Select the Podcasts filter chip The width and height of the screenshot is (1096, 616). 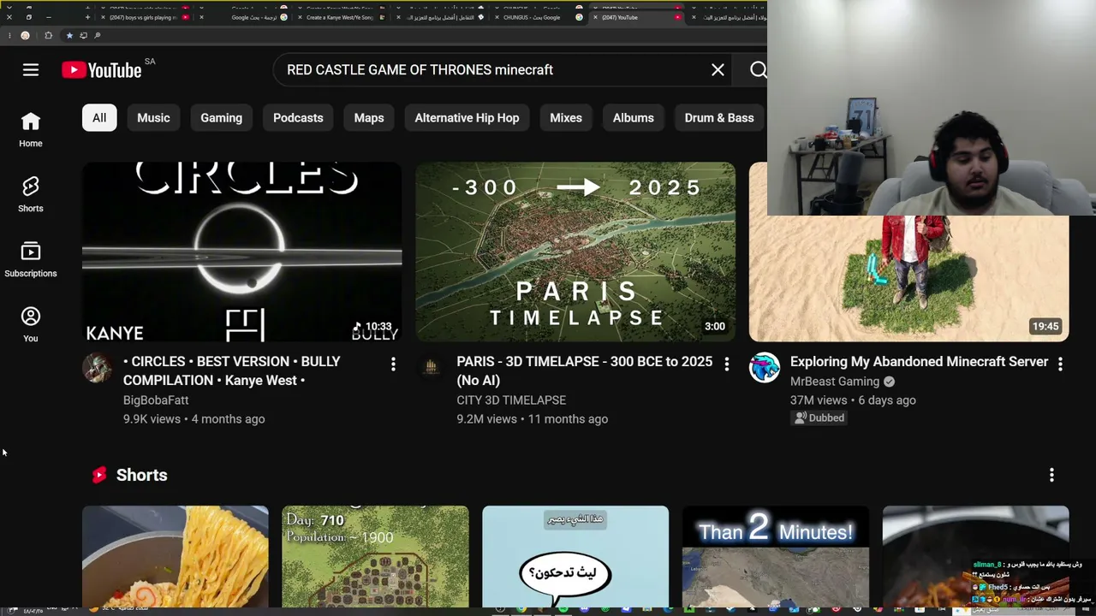click(x=298, y=118)
